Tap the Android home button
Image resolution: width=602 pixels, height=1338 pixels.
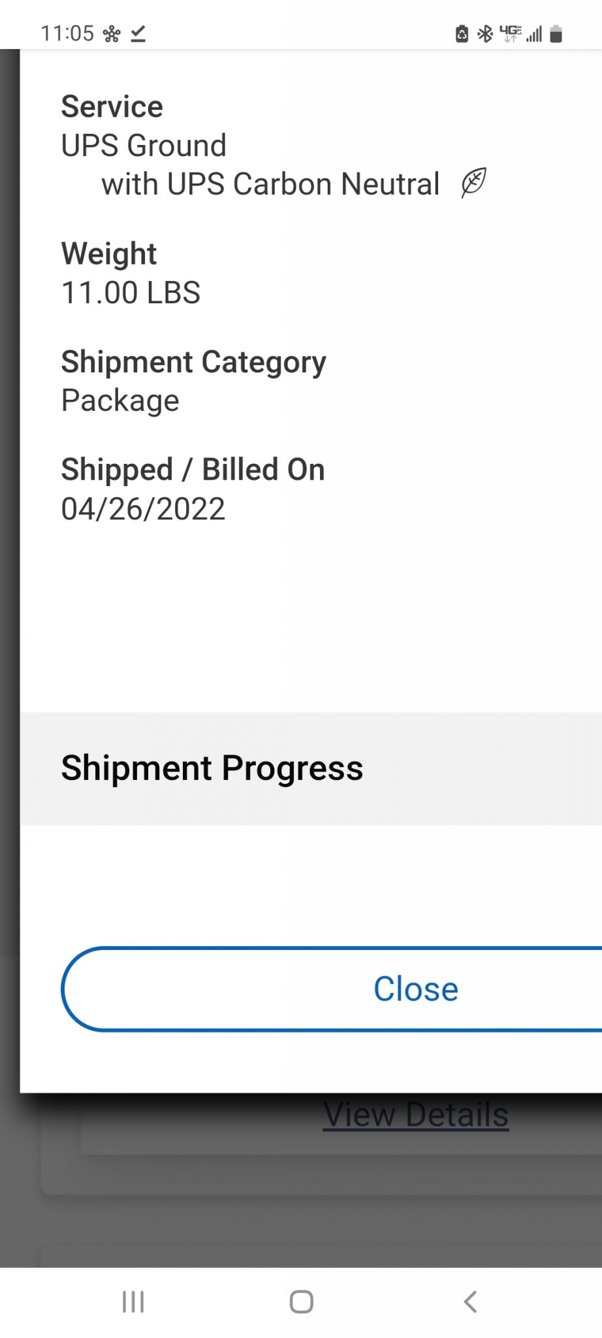coord(301,1301)
